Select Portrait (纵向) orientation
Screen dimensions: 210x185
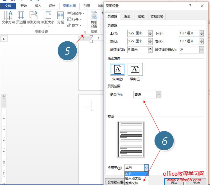(117, 70)
